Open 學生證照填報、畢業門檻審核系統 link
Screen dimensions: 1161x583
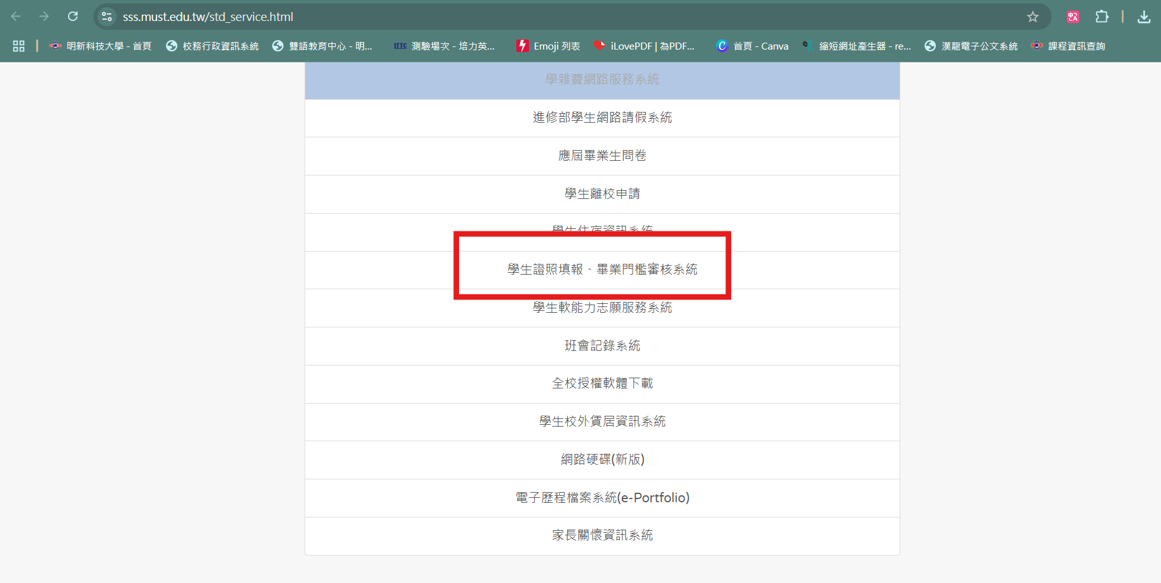[x=602, y=270]
